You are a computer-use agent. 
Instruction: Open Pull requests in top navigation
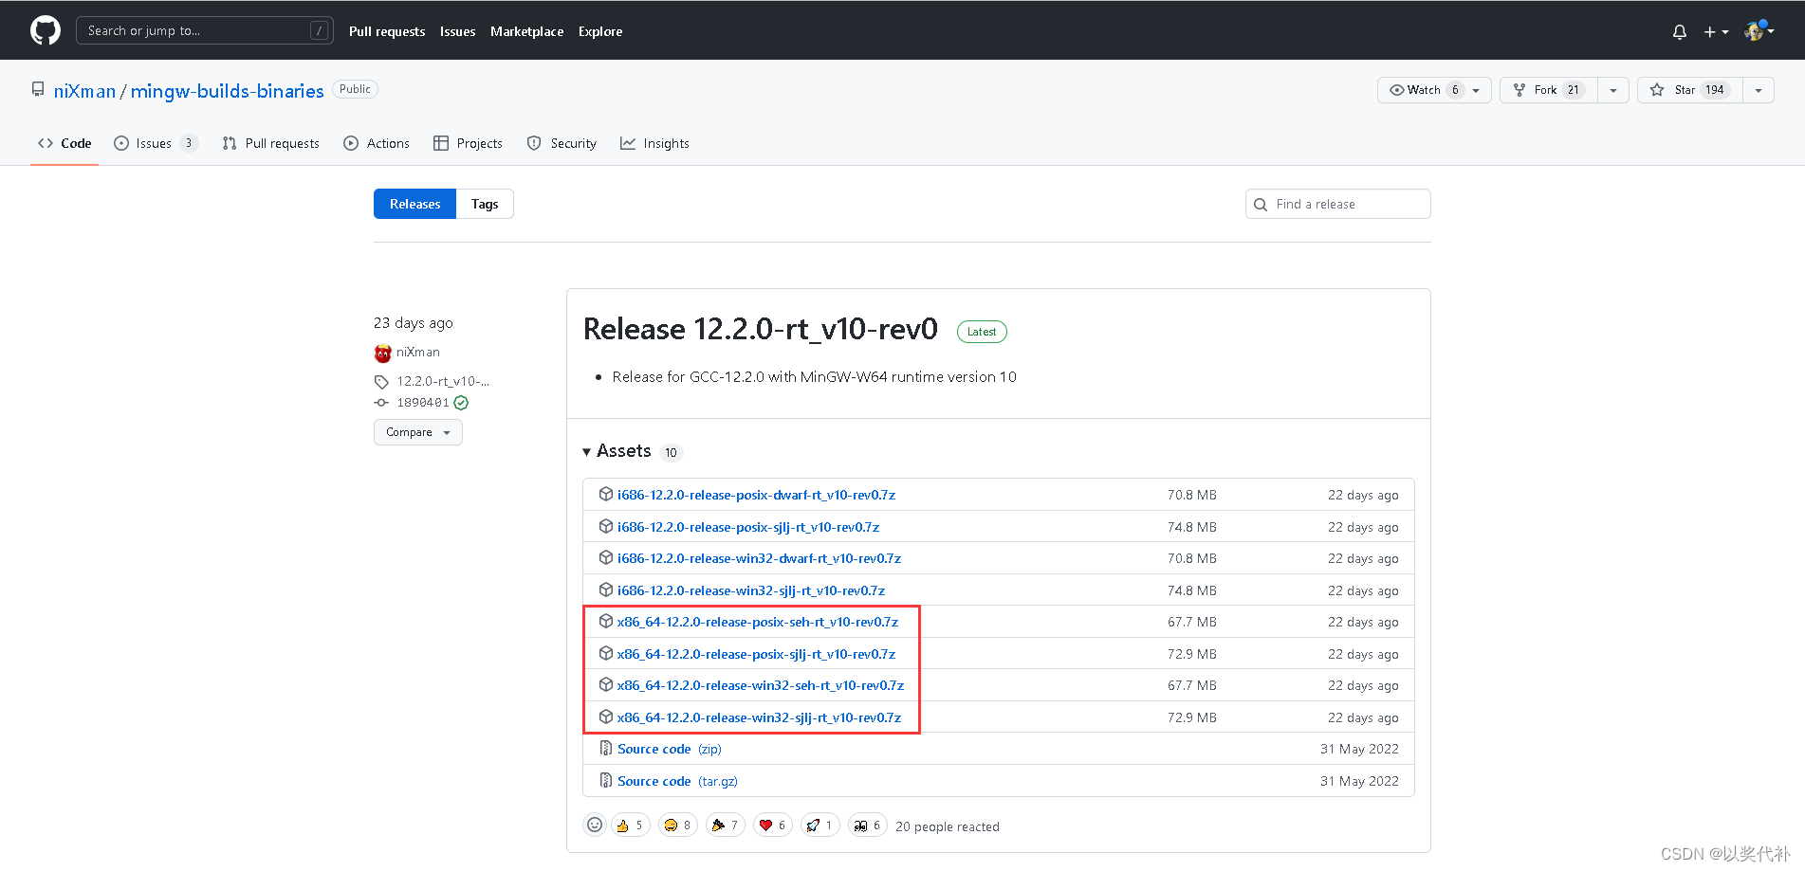(387, 31)
